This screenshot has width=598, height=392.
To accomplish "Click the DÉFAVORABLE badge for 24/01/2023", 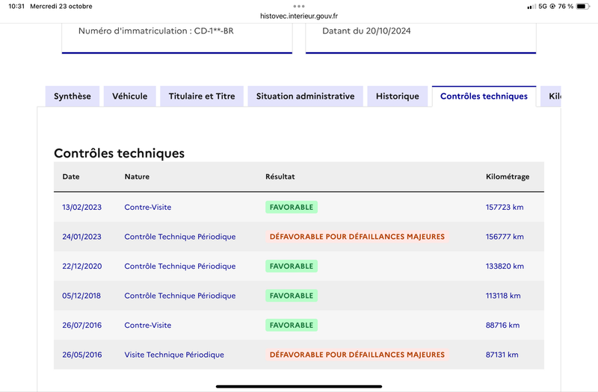I will [357, 237].
